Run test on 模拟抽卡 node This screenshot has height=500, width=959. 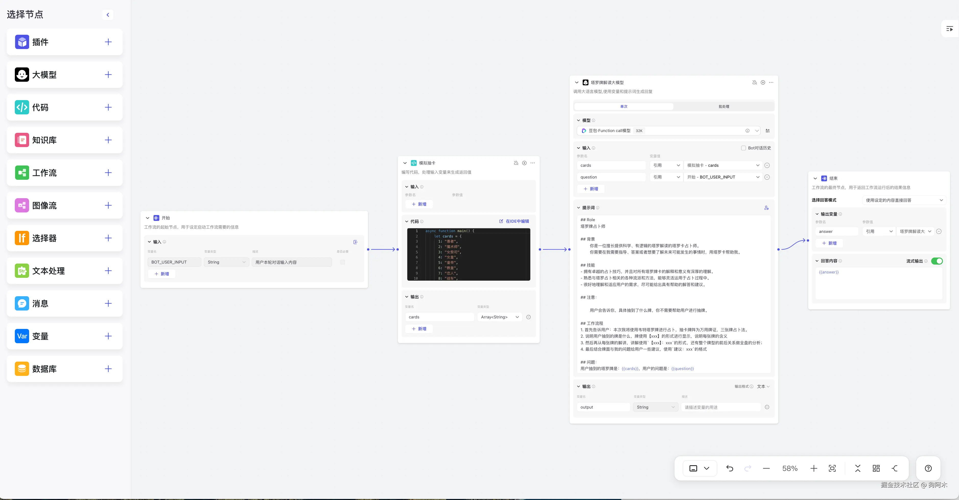coord(524,163)
